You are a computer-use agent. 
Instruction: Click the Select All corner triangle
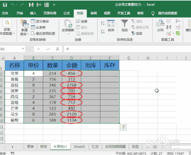(x=3, y=58)
